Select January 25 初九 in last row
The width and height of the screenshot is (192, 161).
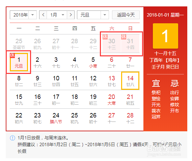75,118
